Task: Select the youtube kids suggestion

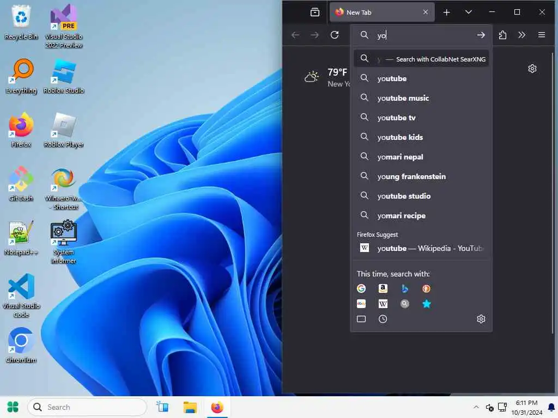Action: pos(421,137)
